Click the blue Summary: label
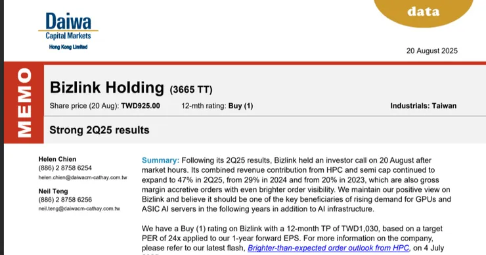Image resolution: width=486 pixels, height=255 pixels. coord(160,160)
